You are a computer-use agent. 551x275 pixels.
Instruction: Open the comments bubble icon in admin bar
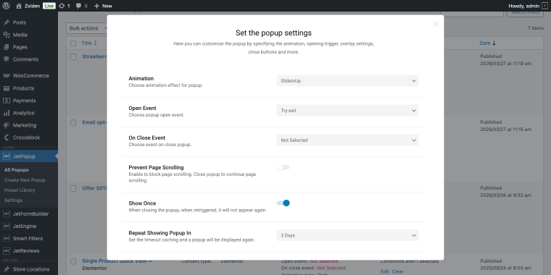(x=79, y=6)
